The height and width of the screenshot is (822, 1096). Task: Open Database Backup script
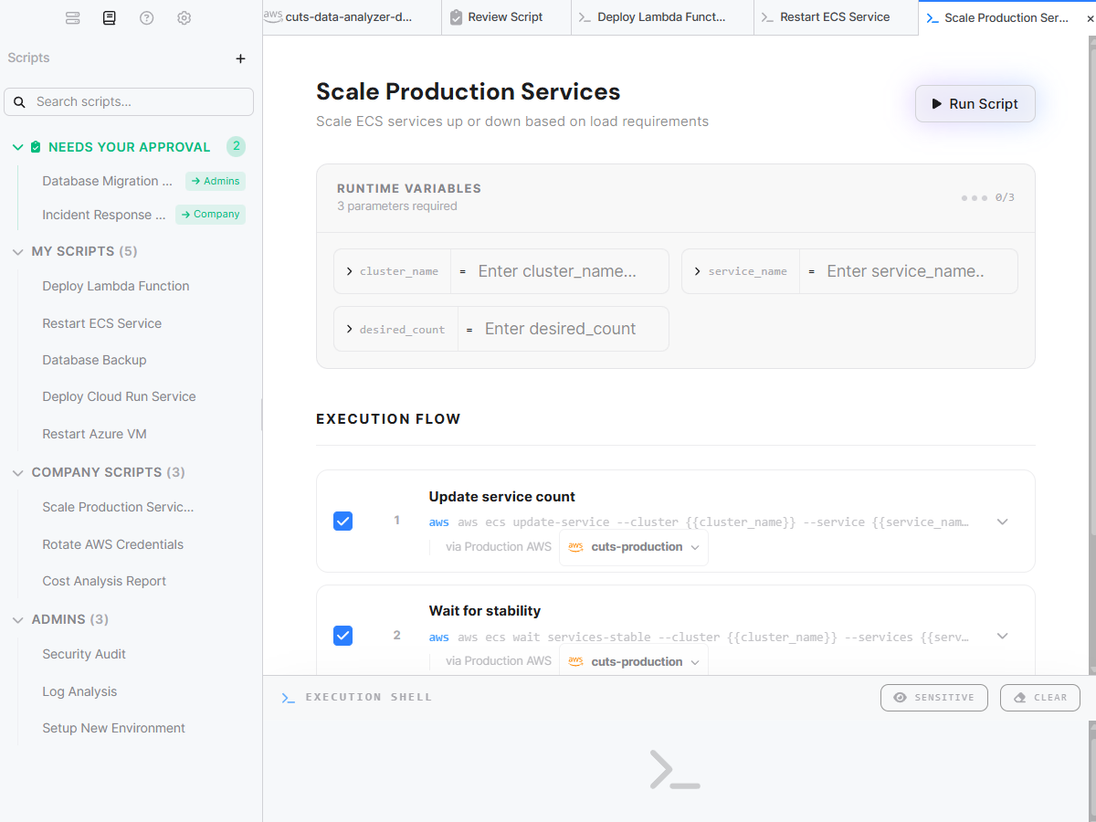[95, 360]
